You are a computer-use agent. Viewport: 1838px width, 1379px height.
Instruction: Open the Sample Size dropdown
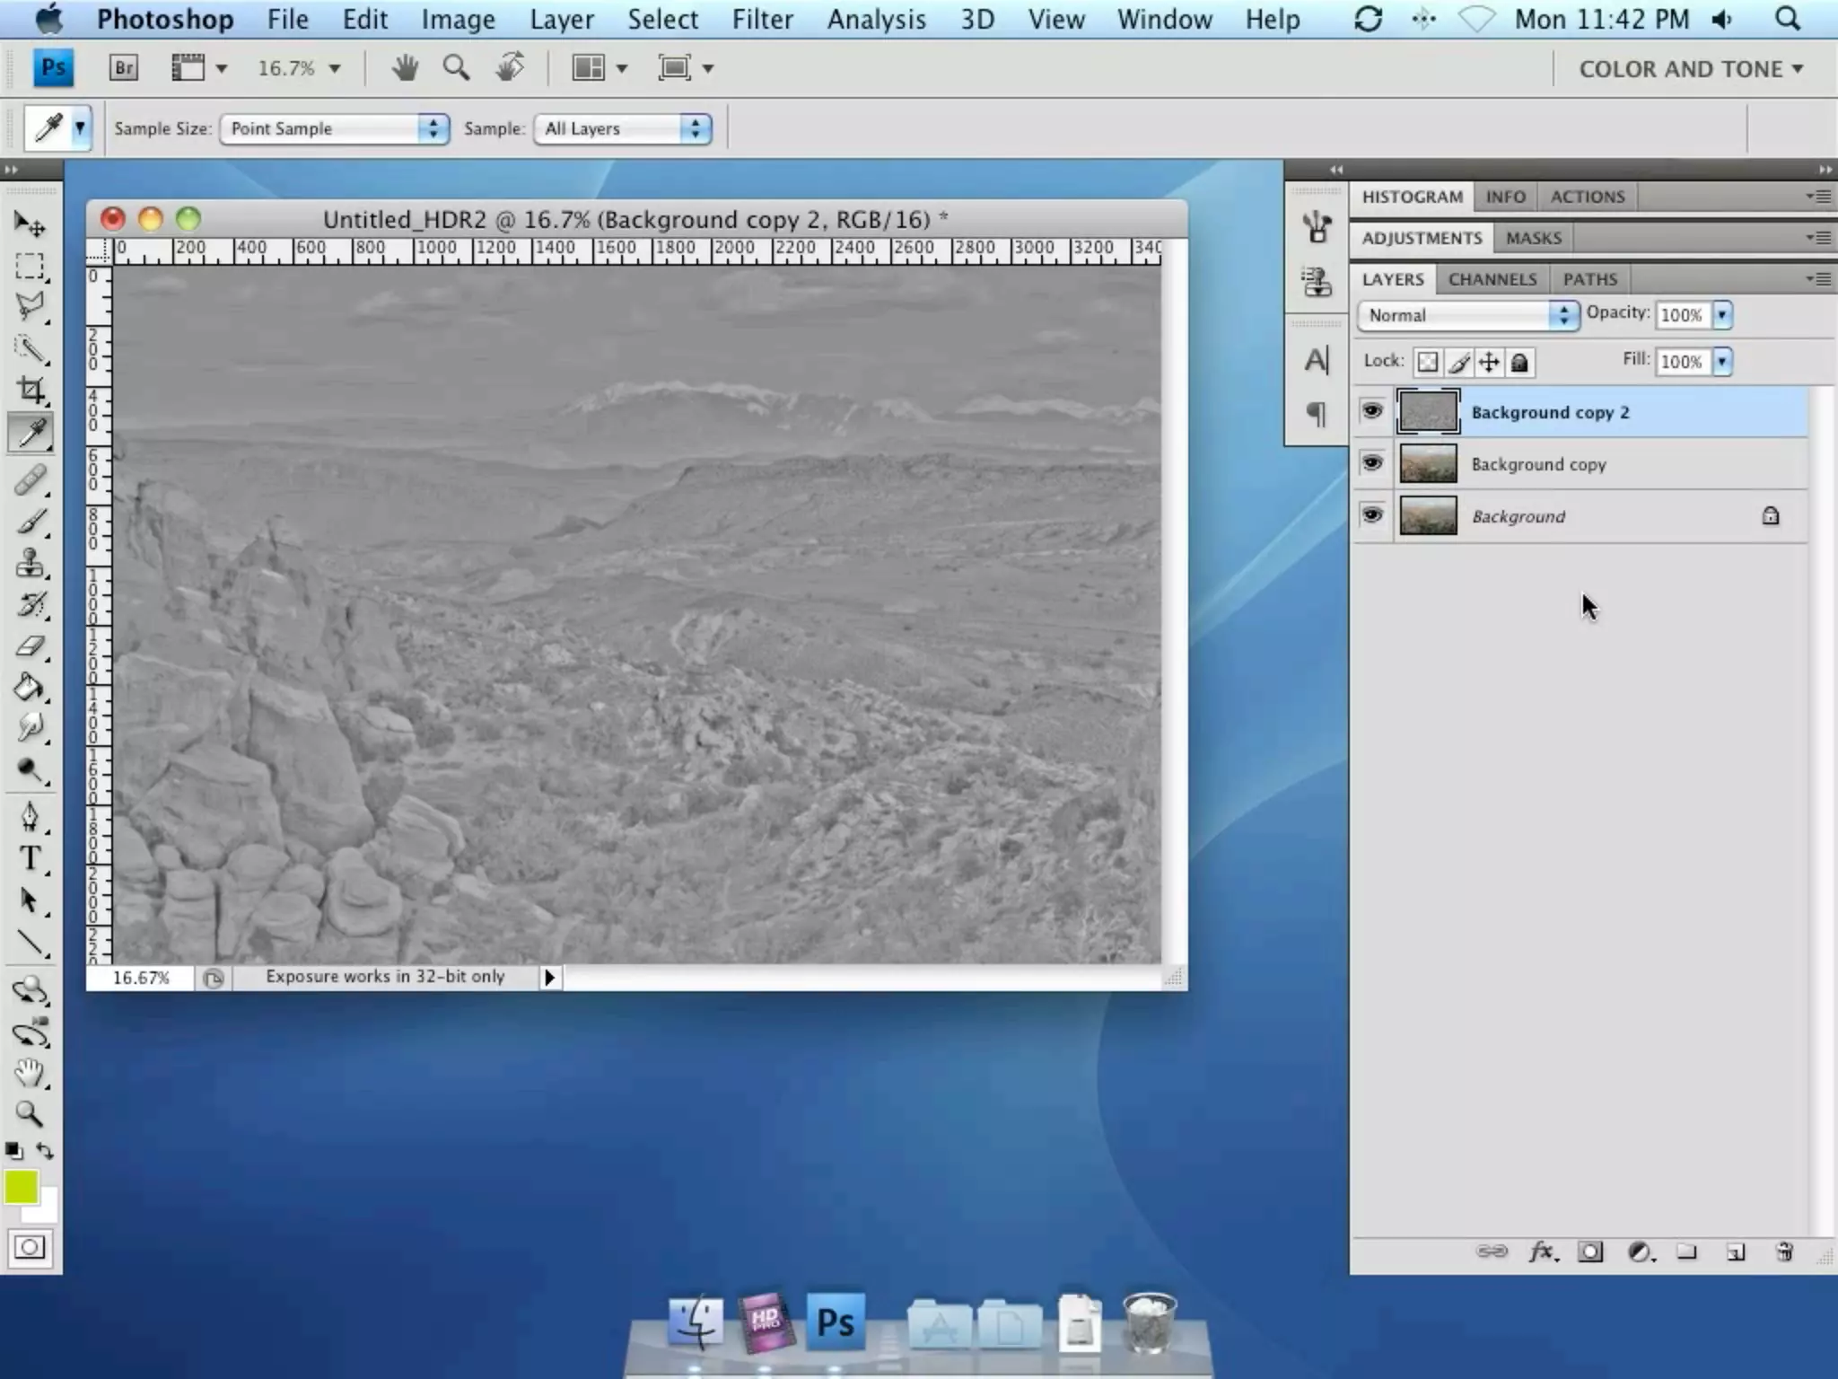334,128
